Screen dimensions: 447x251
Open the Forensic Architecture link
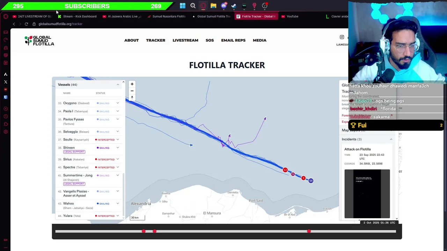(x=356, y=115)
